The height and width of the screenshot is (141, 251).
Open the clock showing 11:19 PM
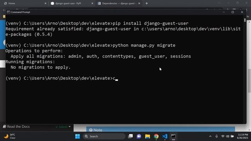click(243, 136)
